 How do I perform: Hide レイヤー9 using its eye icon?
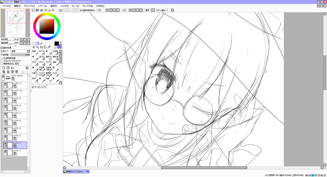click(x=5, y=98)
